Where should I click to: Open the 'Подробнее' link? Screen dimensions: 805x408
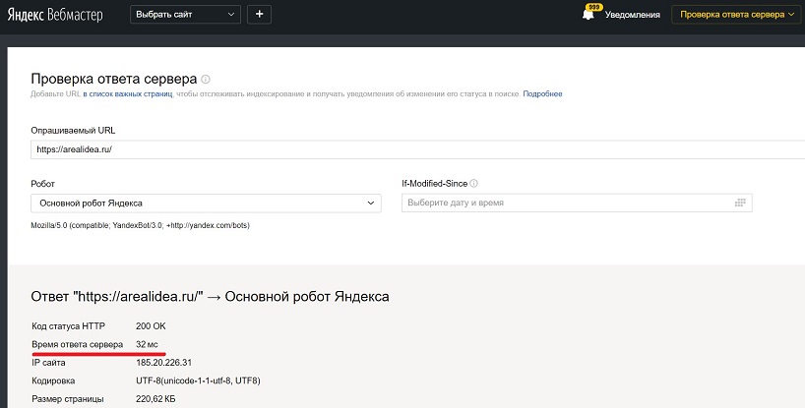542,94
